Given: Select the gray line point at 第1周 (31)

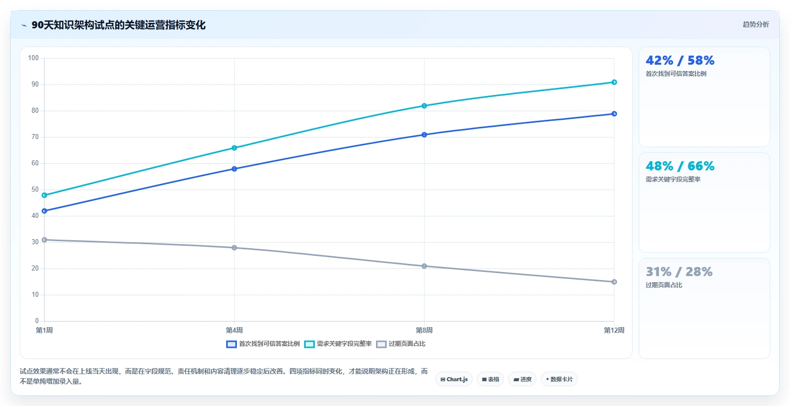Looking at the screenshot, I should 45,240.
